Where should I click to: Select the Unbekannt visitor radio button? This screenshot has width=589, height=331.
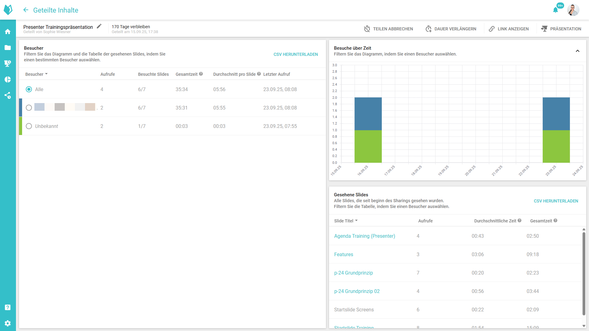pyautogui.click(x=29, y=126)
